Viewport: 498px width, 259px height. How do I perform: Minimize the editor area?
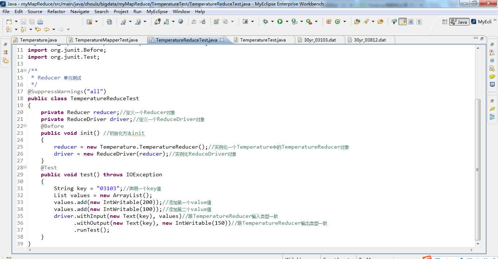(x=476, y=38)
